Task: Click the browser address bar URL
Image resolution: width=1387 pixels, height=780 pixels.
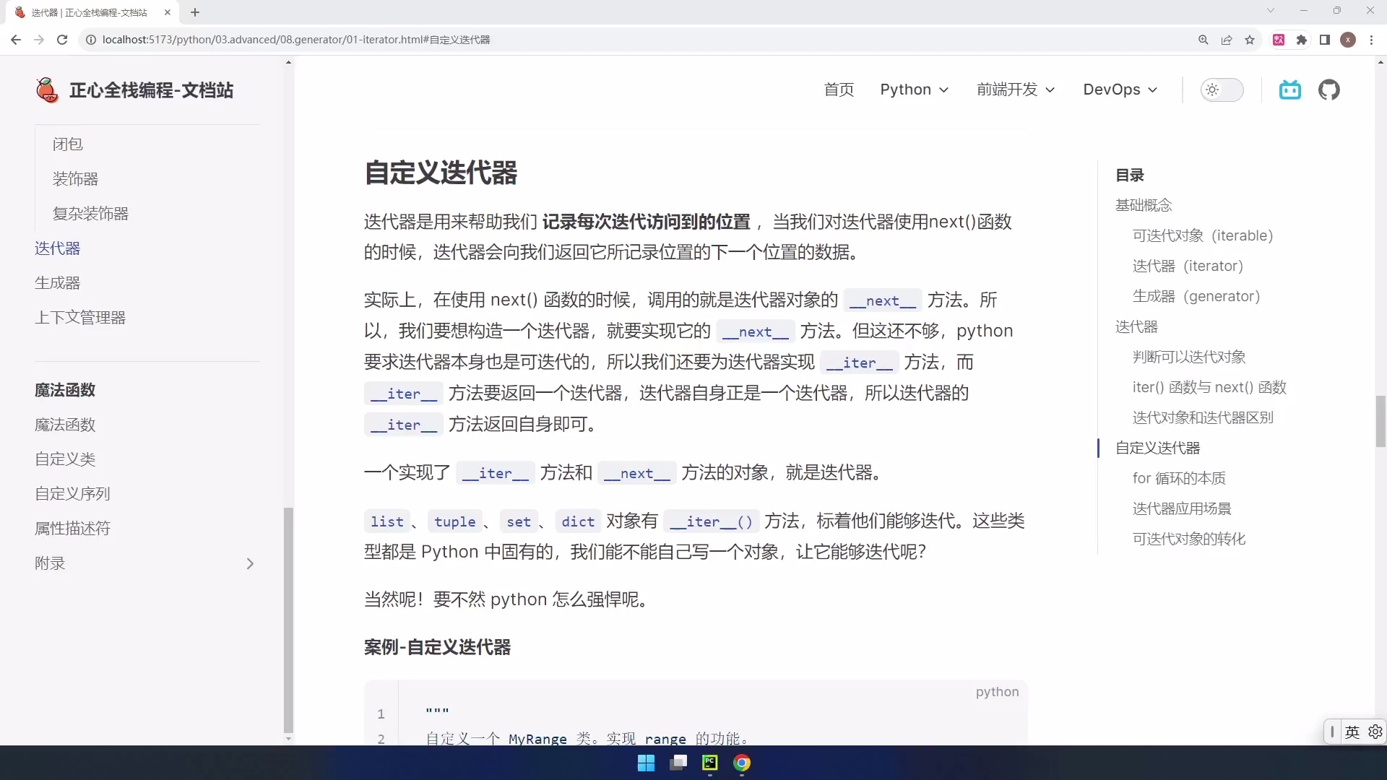Action: (x=296, y=40)
